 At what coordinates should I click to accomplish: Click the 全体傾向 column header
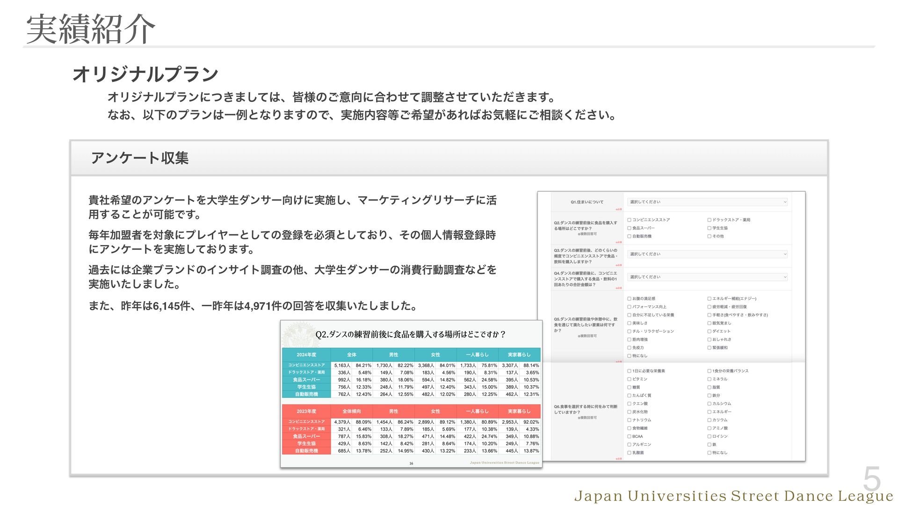[352, 411]
